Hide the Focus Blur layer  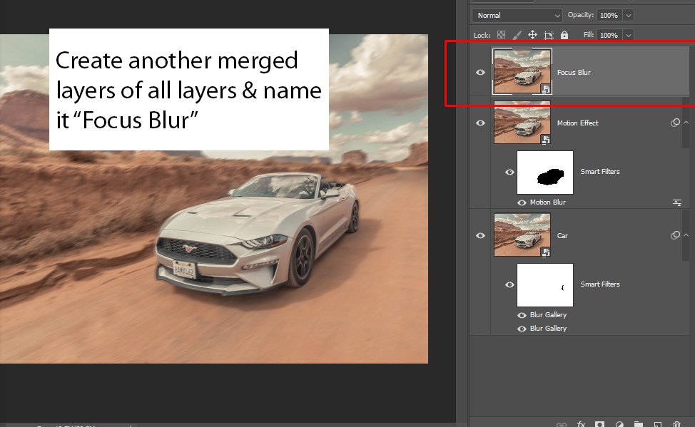point(480,72)
